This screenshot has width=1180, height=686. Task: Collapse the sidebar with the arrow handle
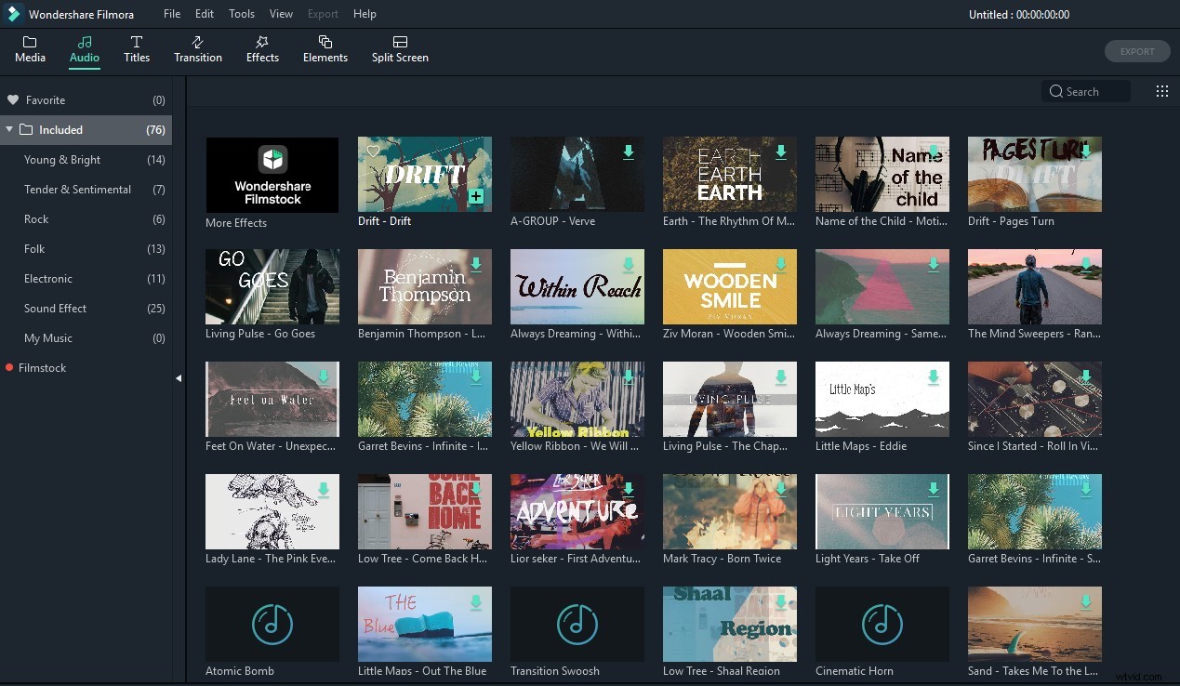point(179,378)
